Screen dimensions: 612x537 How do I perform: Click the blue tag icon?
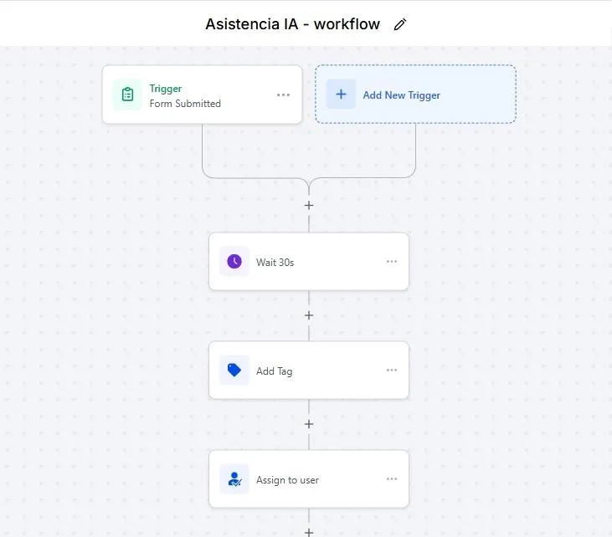click(x=234, y=371)
